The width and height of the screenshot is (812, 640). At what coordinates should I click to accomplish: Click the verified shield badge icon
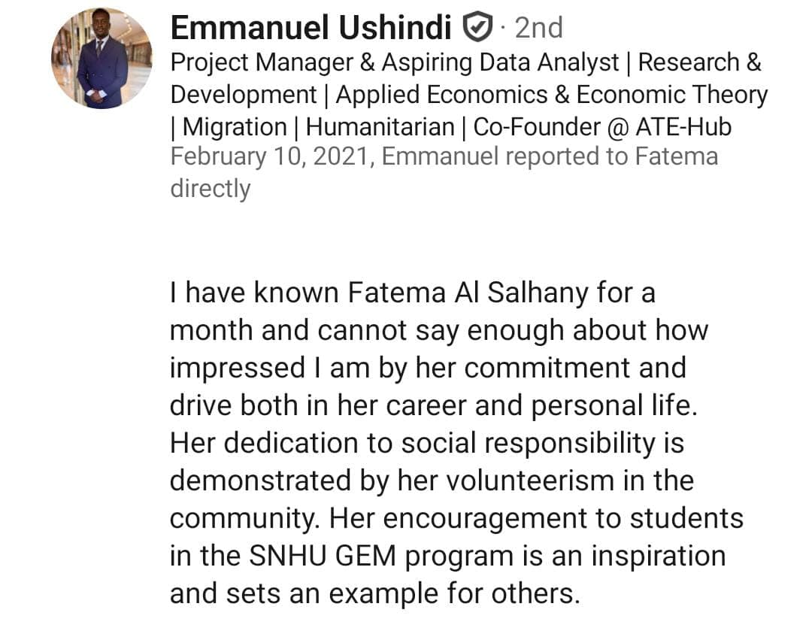pyautogui.click(x=477, y=29)
